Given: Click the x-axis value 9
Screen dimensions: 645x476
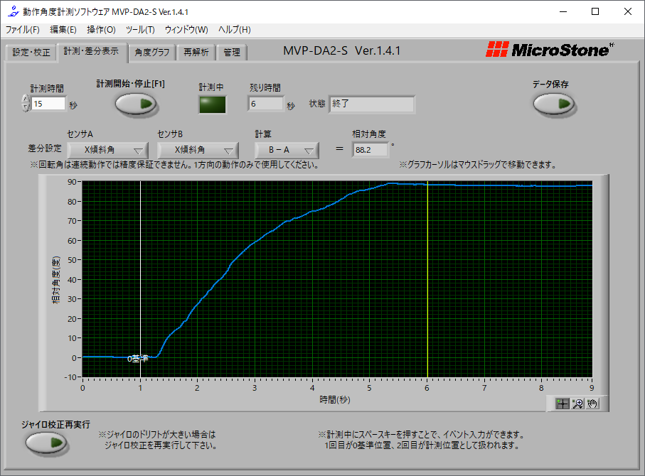Looking at the screenshot, I should click(592, 388).
